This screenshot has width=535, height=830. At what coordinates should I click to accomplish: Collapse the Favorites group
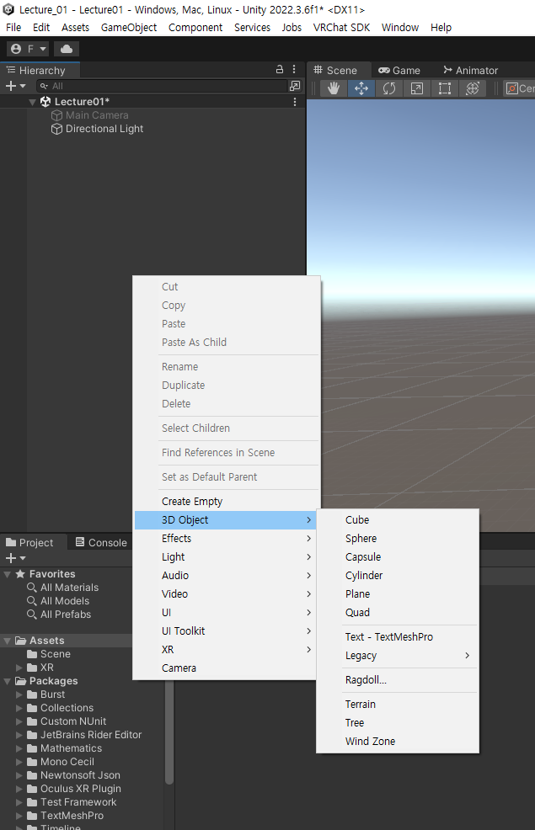point(8,574)
